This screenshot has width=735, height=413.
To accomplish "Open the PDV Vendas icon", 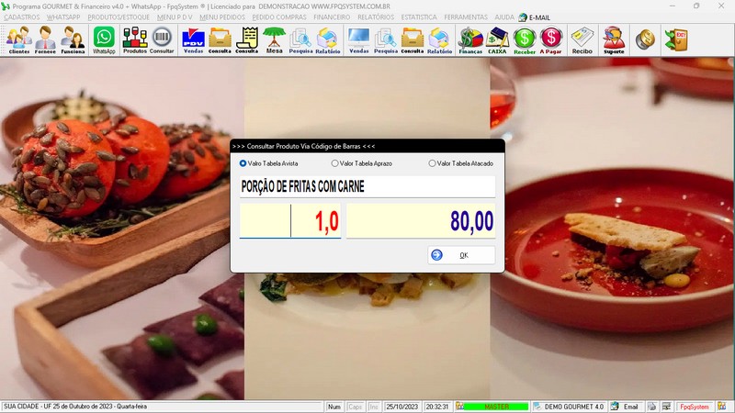I will [x=193, y=39].
